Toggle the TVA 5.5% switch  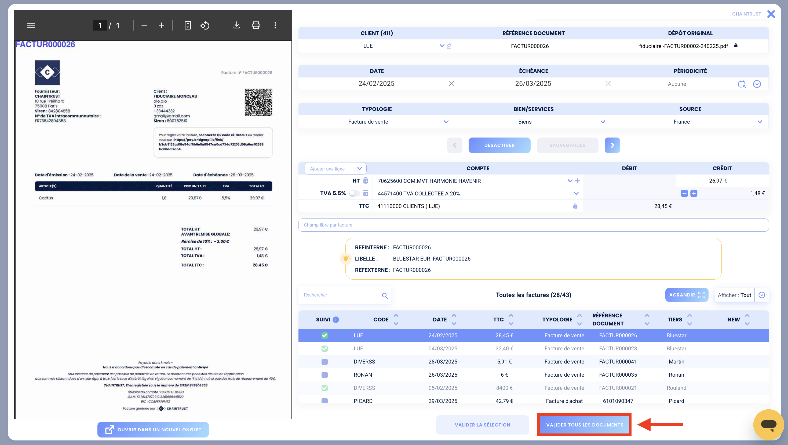(354, 193)
